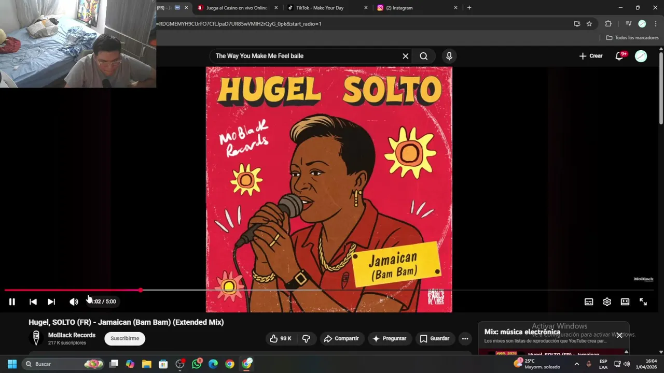Viewport: 664px width, 373px height.
Task: Click the Preguntar button
Action: pyautogui.click(x=389, y=338)
